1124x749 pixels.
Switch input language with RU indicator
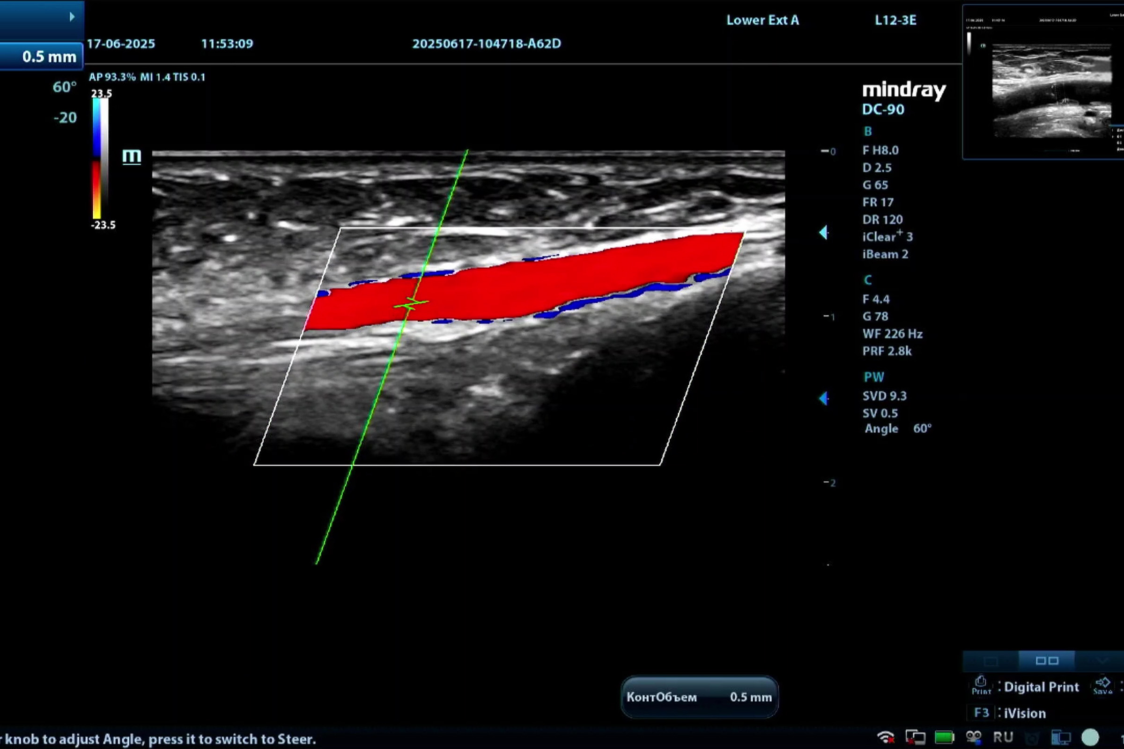click(x=1003, y=737)
